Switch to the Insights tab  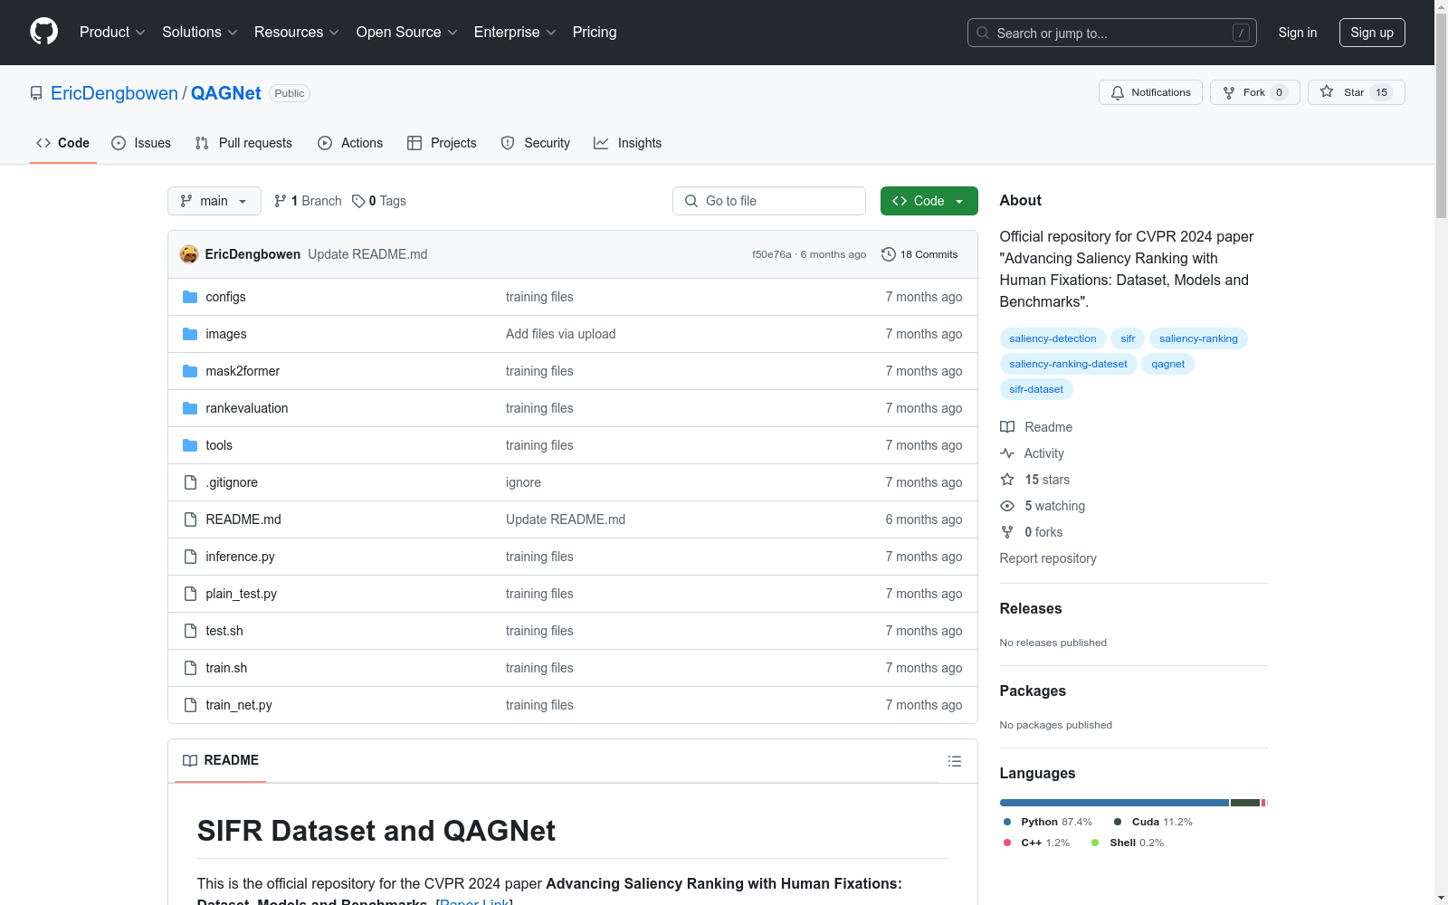click(x=627, y=143)
